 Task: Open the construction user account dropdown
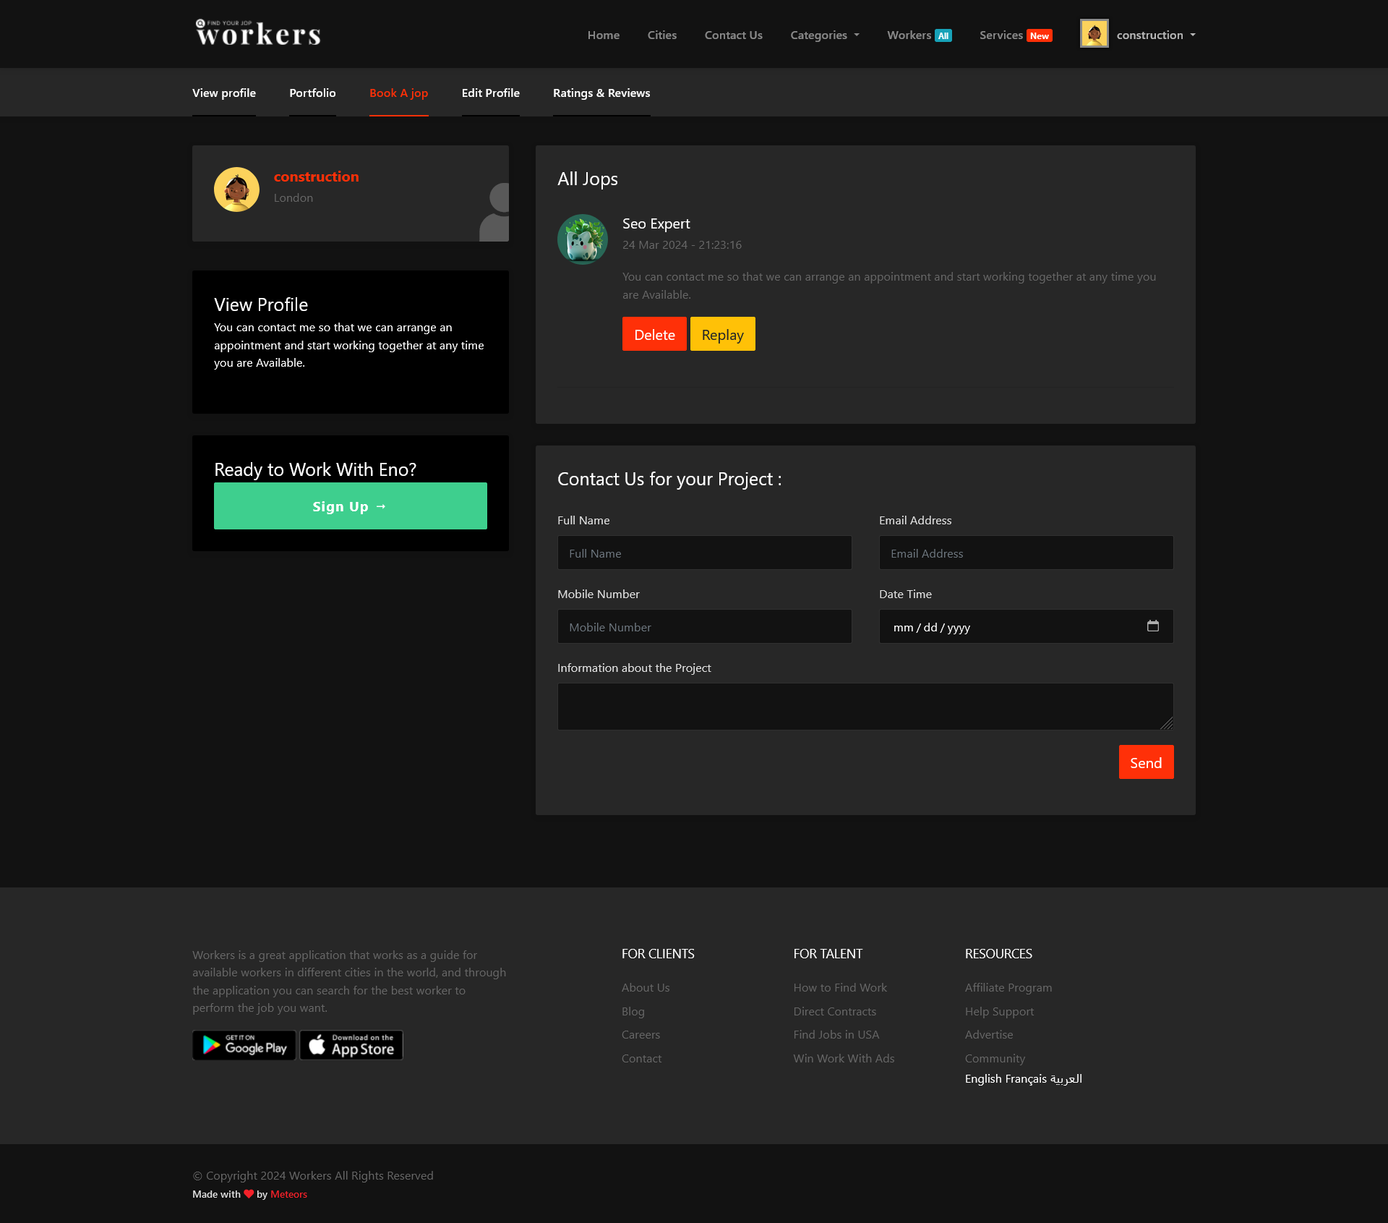click(1155, 35)
